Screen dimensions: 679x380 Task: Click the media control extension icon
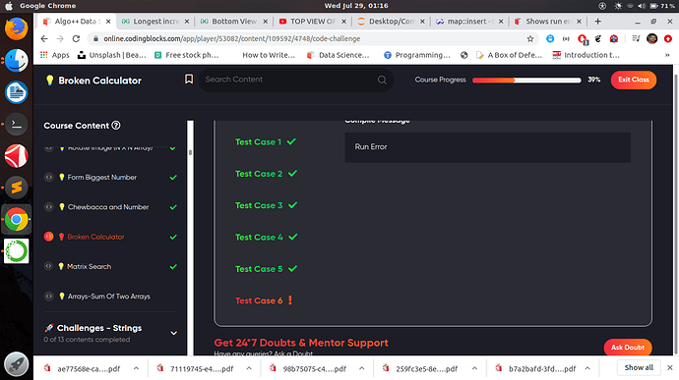[x=636, y=39]
